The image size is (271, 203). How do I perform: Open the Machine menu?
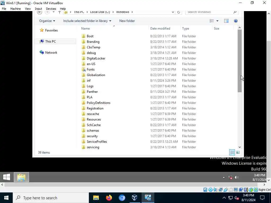(15, 9)
